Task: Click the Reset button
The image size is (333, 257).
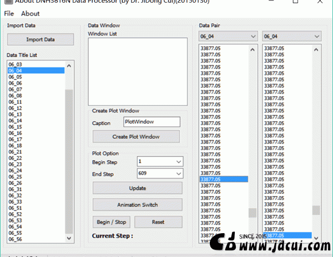Action: (158, 222)
